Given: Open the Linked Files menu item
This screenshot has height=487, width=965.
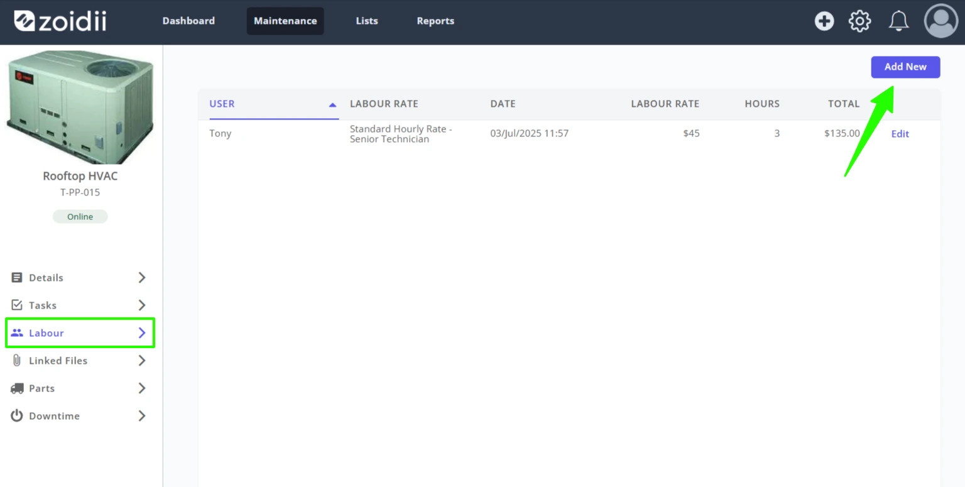Looking at the screenshot, I should 80,361.
